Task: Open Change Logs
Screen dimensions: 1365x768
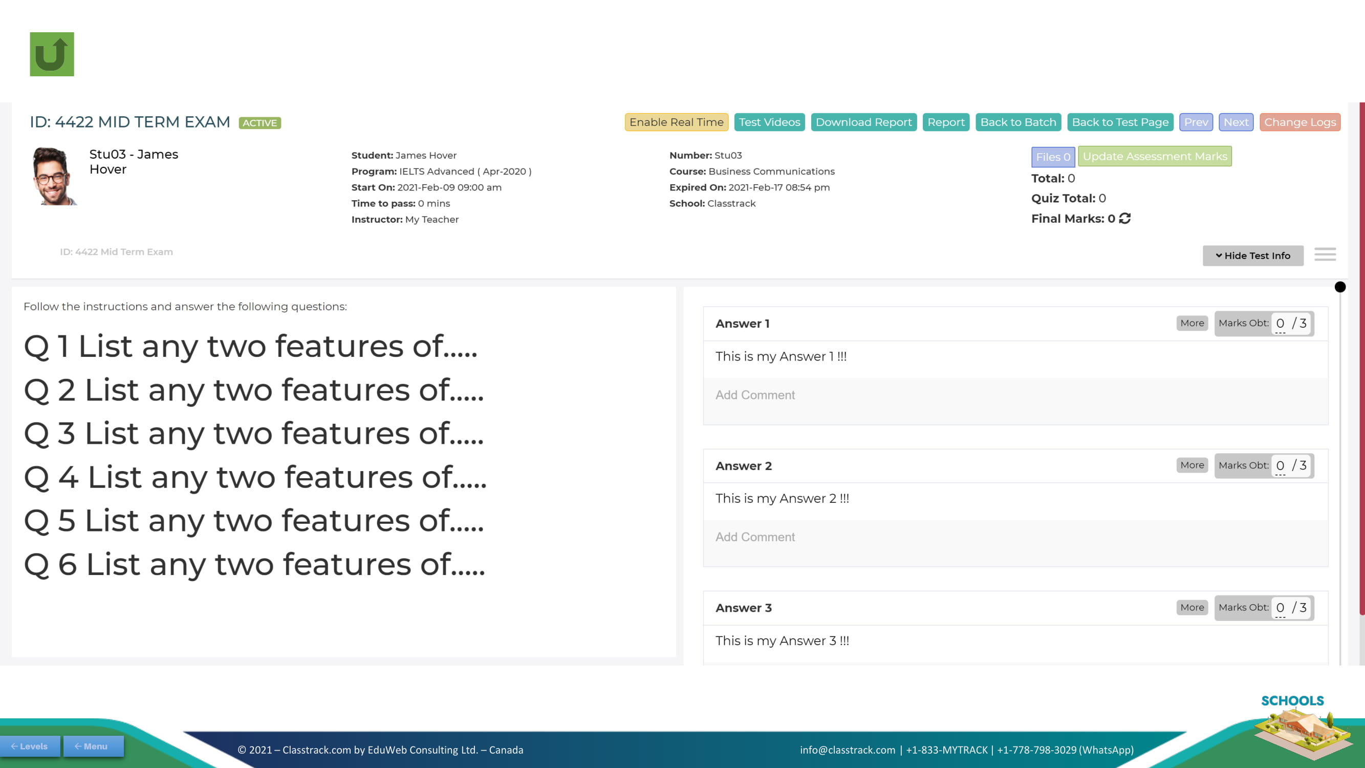Action: point(1300,122)
